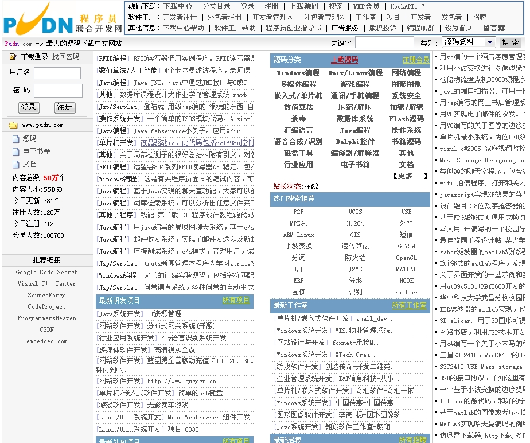Search the hot keyword P2P
530x443 pixels.
click(298, 212)
